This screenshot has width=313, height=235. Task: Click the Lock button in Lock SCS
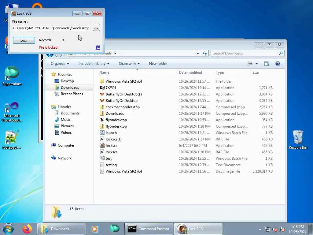(24, 40)
